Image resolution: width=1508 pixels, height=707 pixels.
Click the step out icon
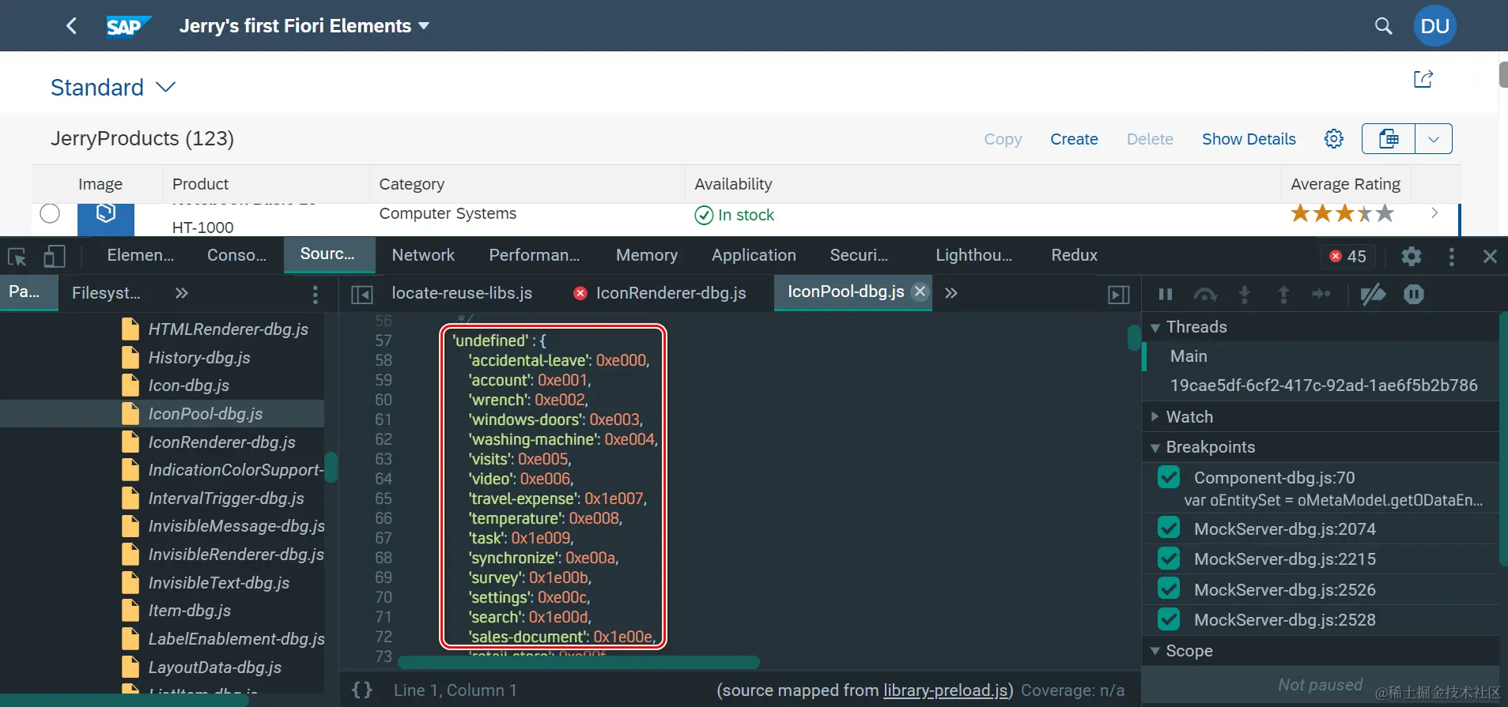click(1283, 294)
